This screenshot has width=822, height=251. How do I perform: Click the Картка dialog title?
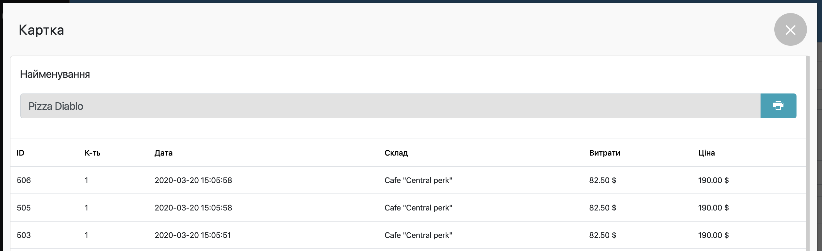click(x=41, y=30)
